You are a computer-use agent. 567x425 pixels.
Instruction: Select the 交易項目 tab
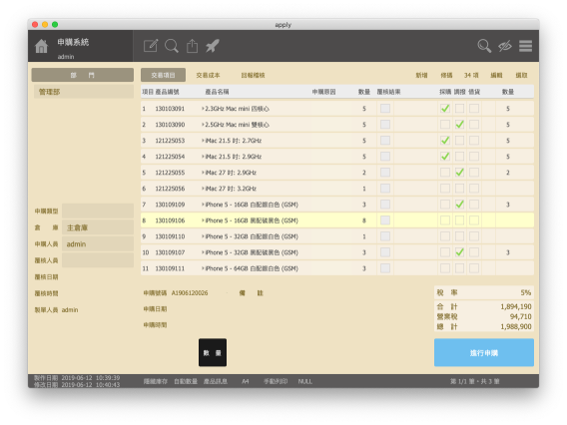(x=163, y=75)
